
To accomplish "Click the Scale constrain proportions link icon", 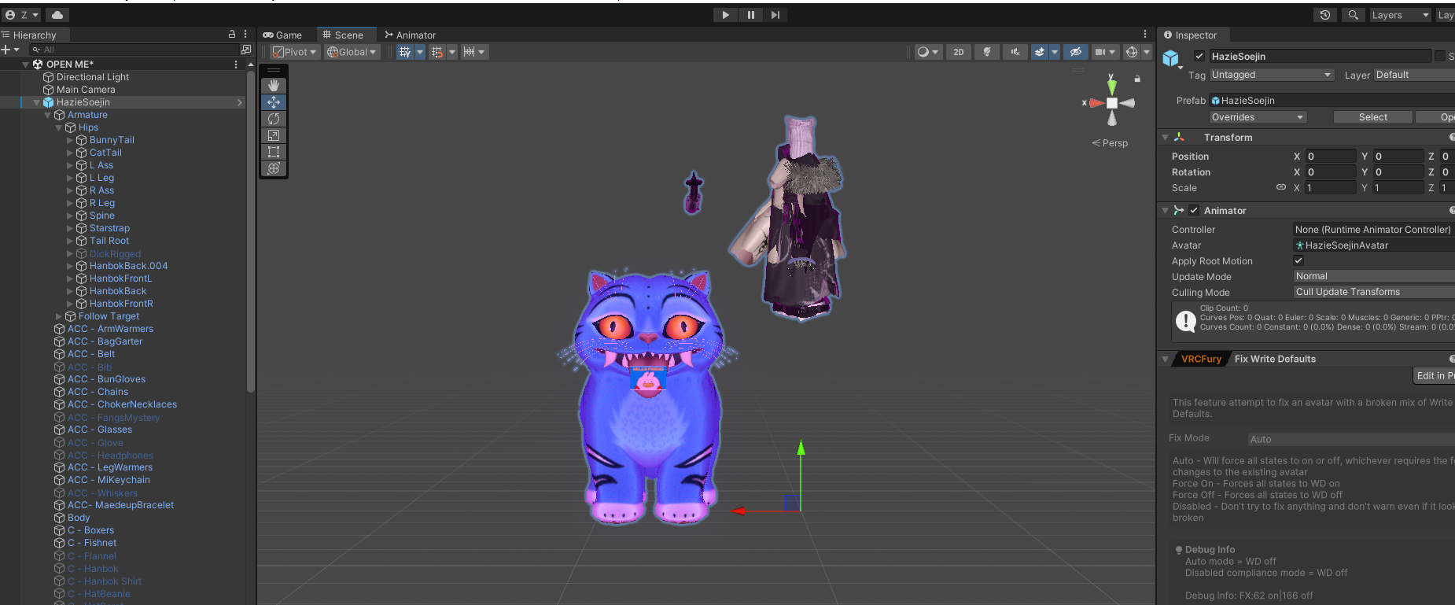I will [x=1281, y=187].
